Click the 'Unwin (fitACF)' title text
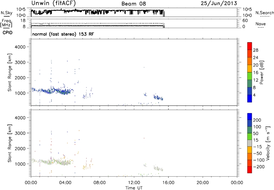This screenshot has height=190, width=274. coord(53,3)
